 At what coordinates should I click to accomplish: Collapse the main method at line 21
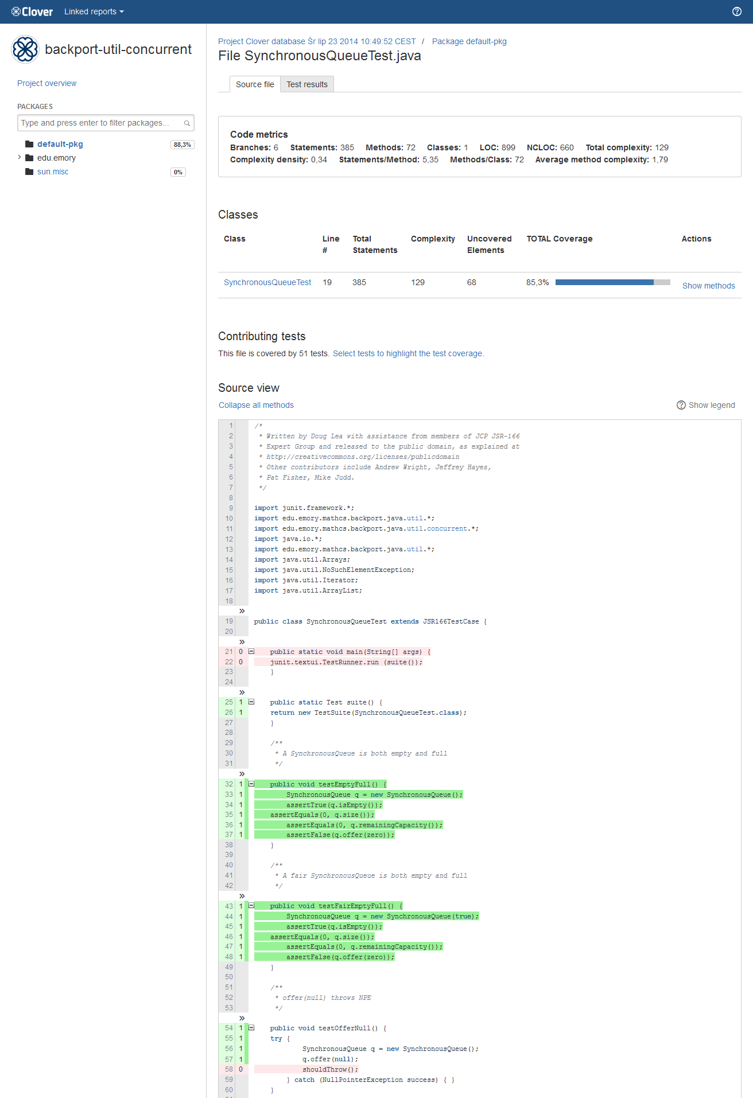pyautogui.click(x=251, y=652)
